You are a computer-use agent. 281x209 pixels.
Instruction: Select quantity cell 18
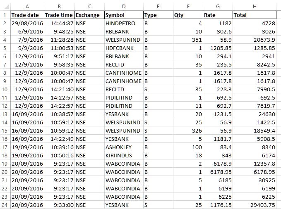[188, 155]
